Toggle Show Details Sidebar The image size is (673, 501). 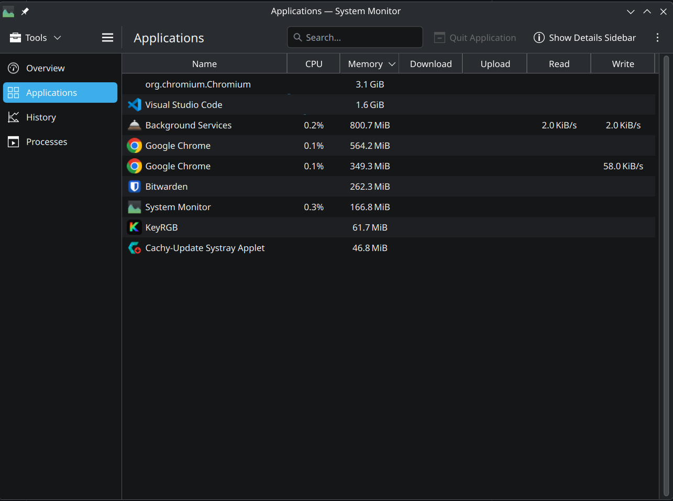584,38
